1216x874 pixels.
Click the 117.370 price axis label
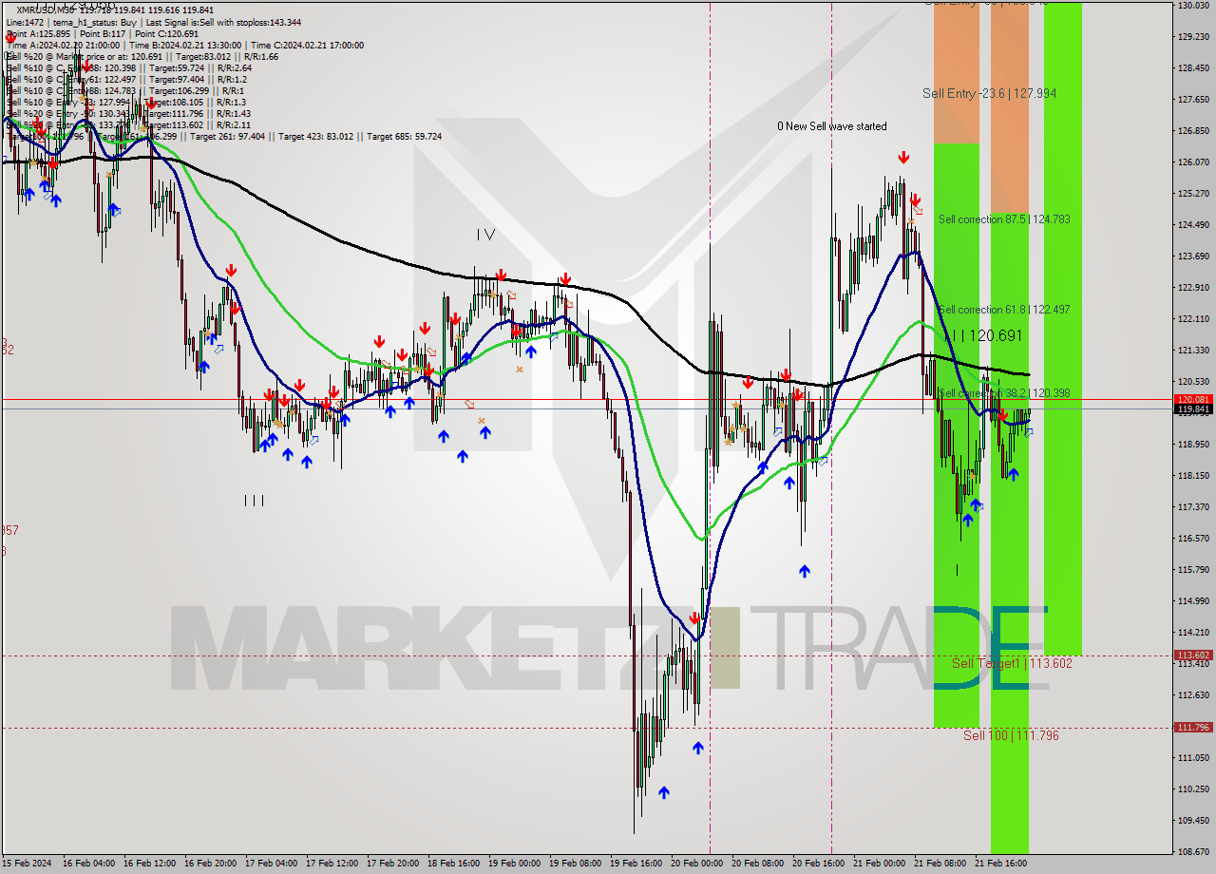1192,506
